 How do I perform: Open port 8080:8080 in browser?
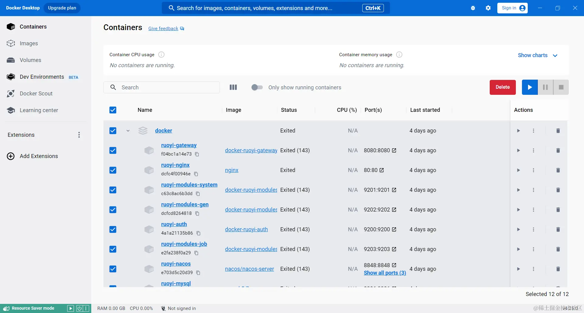[x=394, y=150]
